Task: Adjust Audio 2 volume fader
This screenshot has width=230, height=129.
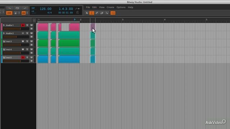Action: tap(16, 37)
